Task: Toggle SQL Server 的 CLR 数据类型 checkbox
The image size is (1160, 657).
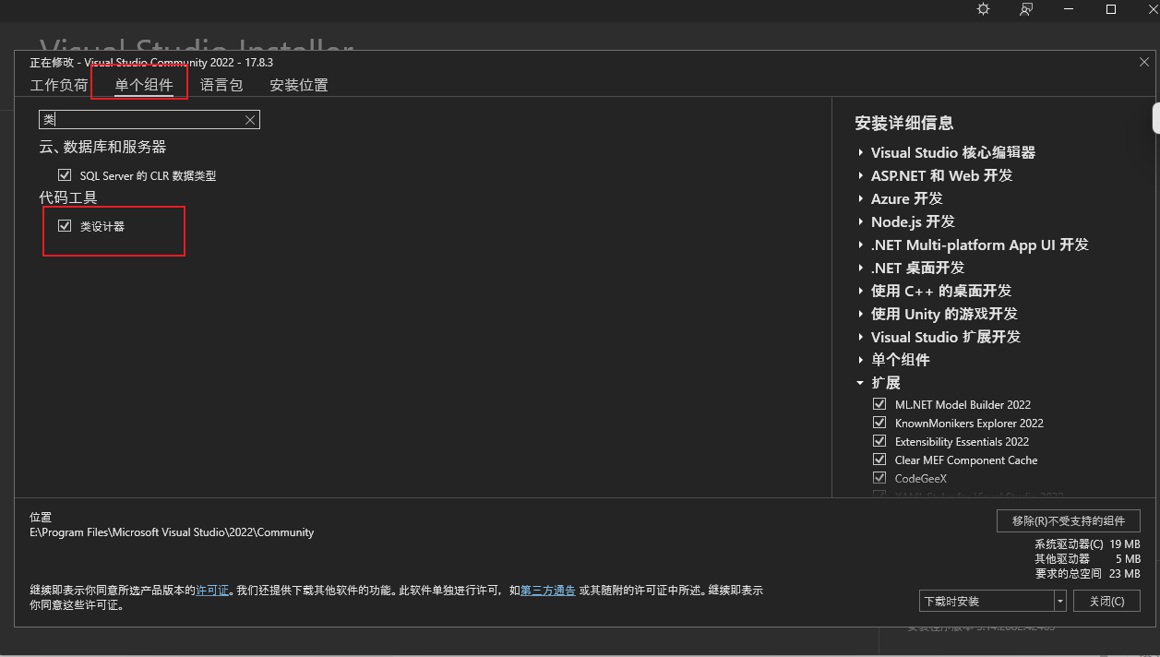Action: point(65,174)
